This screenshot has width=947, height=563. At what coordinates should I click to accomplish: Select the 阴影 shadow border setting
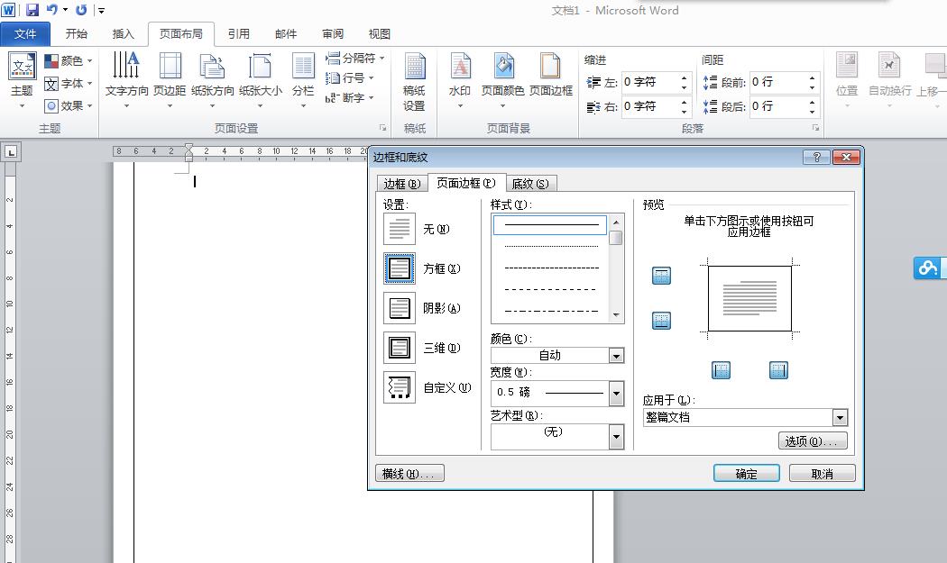400,308
